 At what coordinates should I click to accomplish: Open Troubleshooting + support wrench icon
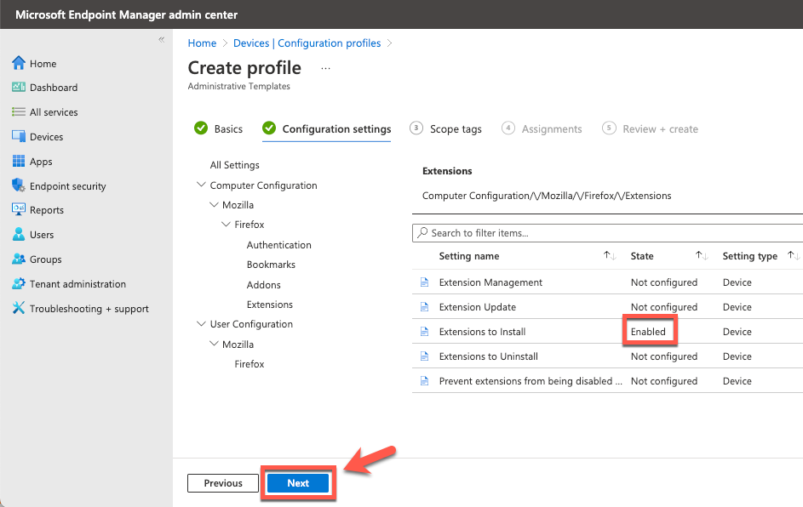coord(19,308)
